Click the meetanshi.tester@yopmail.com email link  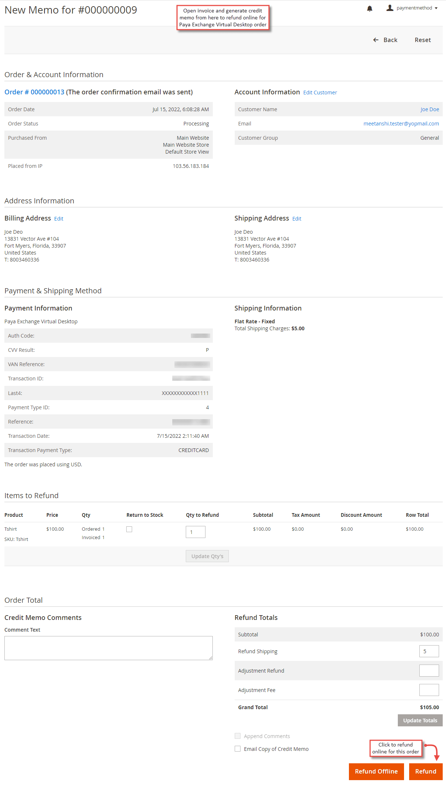401,124
